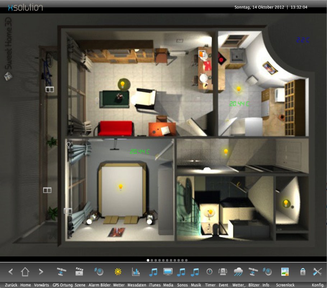Toggle the living room light bulb
Viewport: 327px width, 288px height.
(123, 84)
